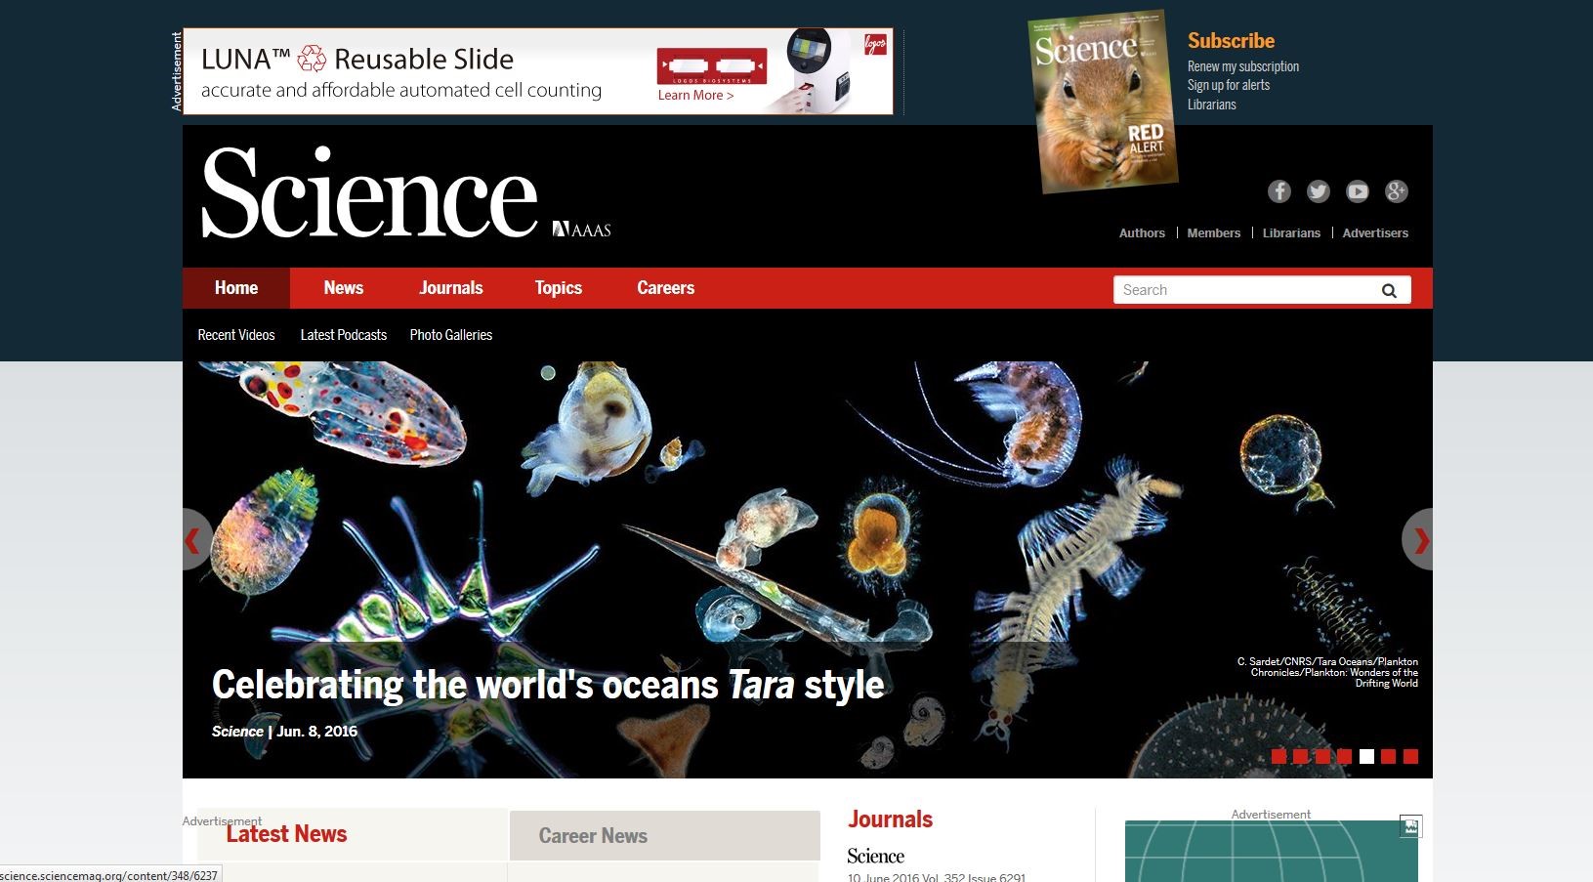Click the AAAS logo
Viewport: 1593px width, 882px height.
coord(581,230)
